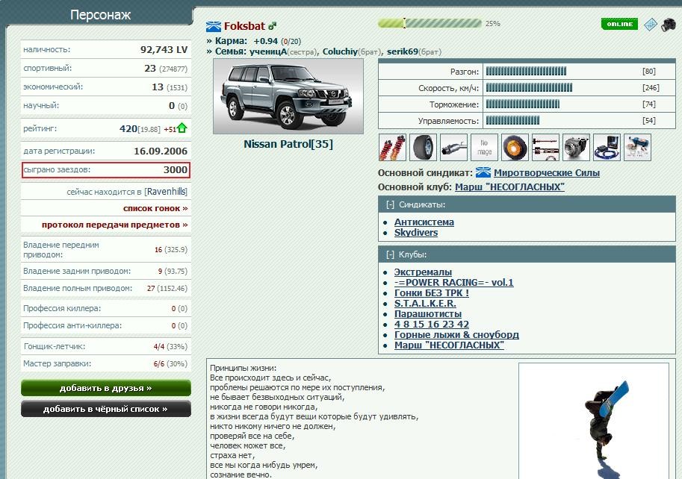Viewport: 682px width, 479px height.
Task: Click the Профессия киллера row
Action: coord(105,308)
